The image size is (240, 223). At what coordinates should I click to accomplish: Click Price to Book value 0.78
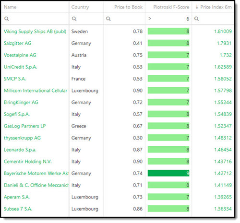[138, 32]
